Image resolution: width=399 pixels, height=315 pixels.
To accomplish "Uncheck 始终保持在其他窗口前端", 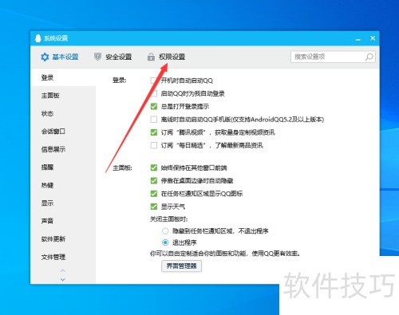I will pyautogui.click(x=154, y=167).
